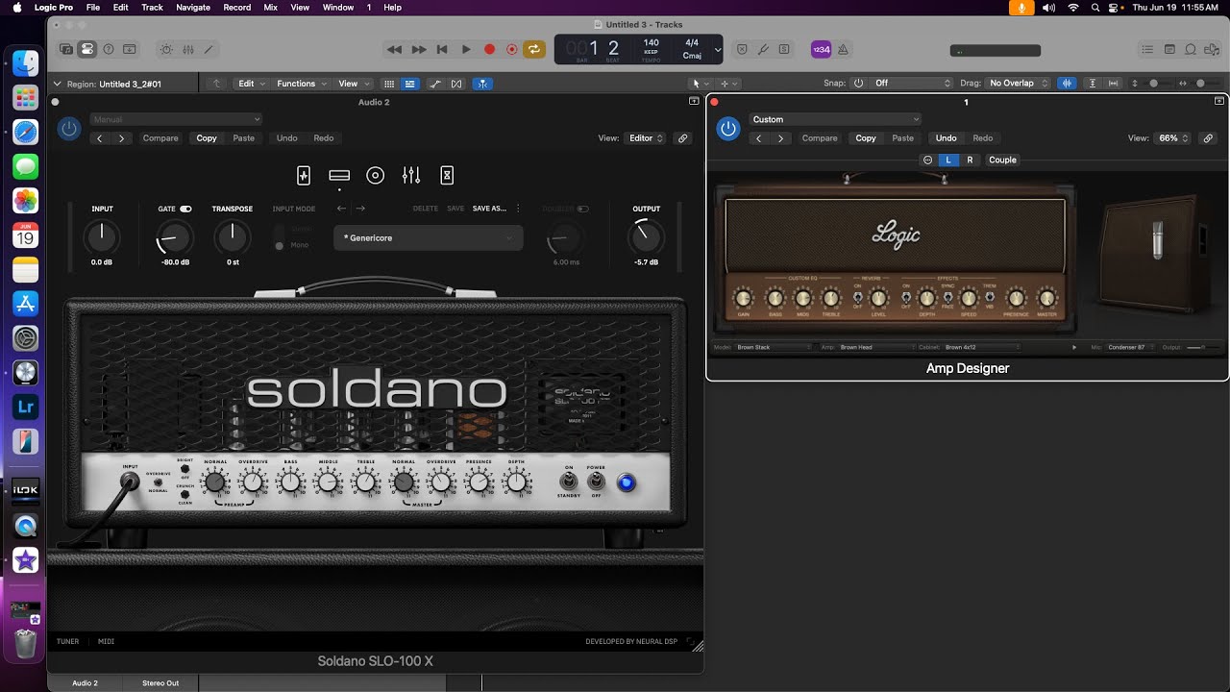Open the Custom preset menu in Amp Designer
This screenshot has width=1230, height=692.
click(x=835, y=119)
